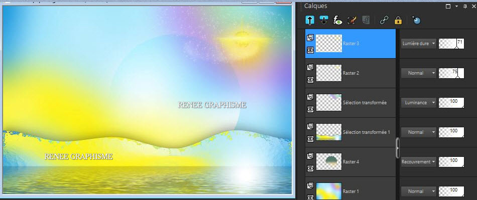Click the move layer down arrow icon
Screen dimensions: 477x200
[x=324, y=21]
